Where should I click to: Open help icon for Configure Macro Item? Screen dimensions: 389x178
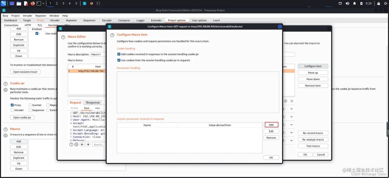pos(112,35)
